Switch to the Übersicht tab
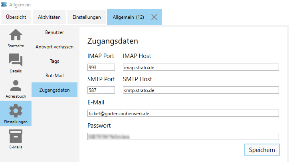This screenshot has height=162, width=289. (x=16, y=17)
